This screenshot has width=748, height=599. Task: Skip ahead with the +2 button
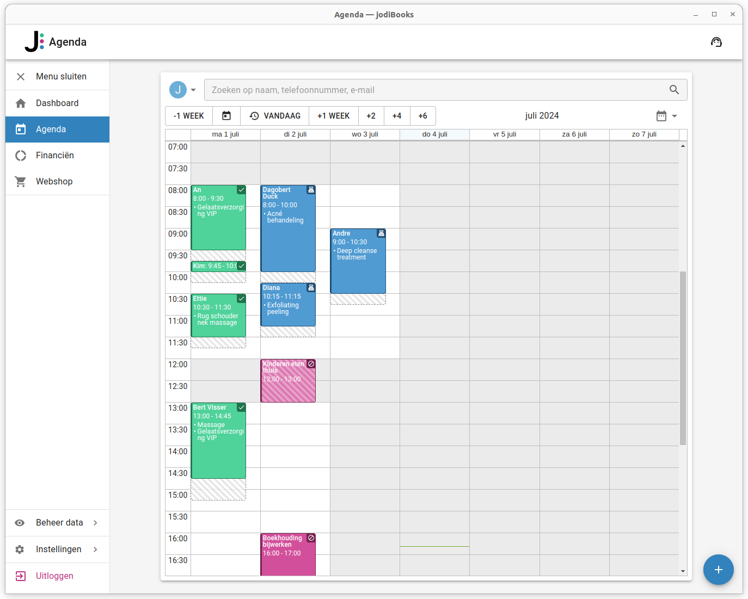click(x=371, y=116)
